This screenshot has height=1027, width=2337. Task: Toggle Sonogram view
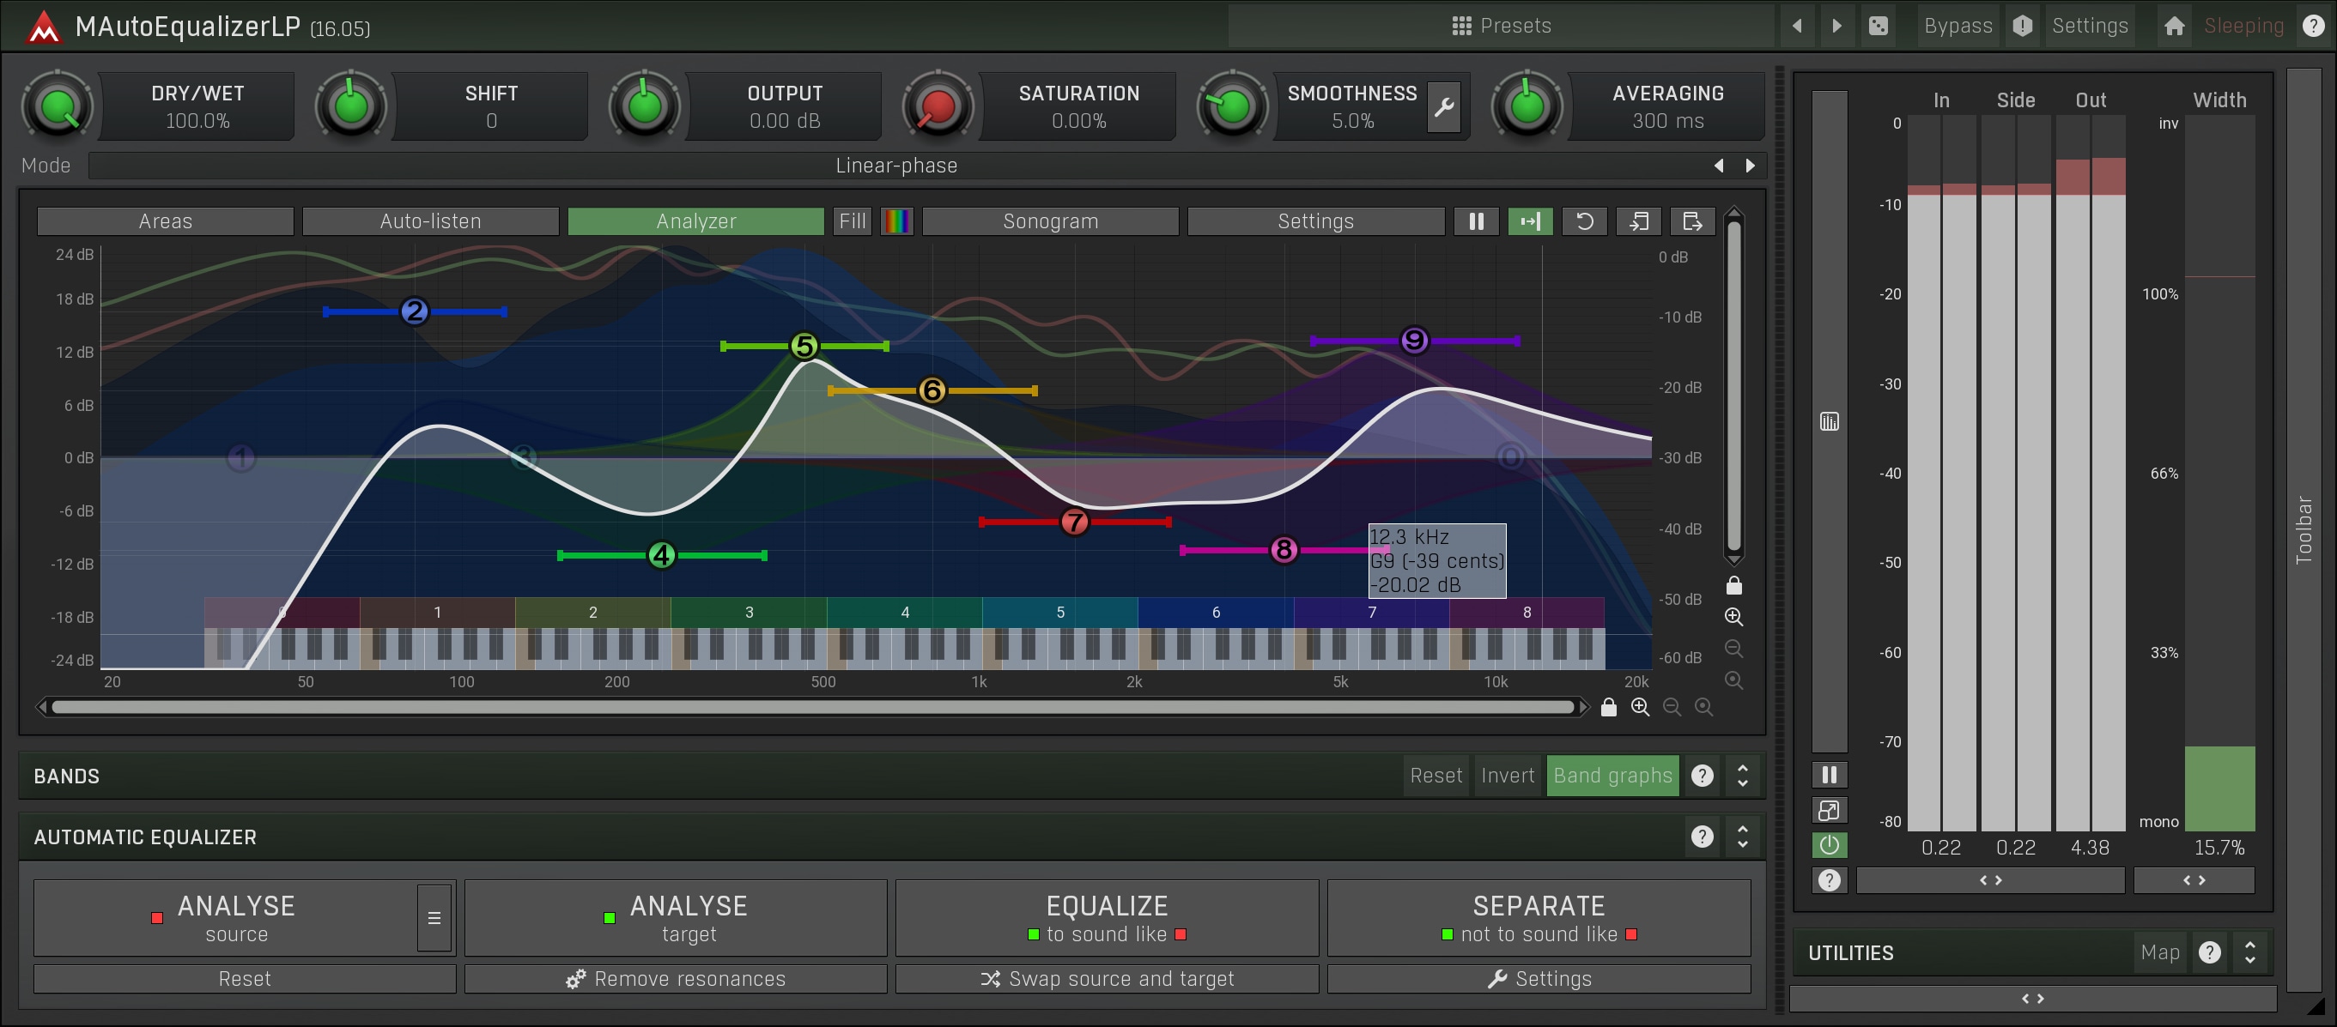(x=1051, y=221)
